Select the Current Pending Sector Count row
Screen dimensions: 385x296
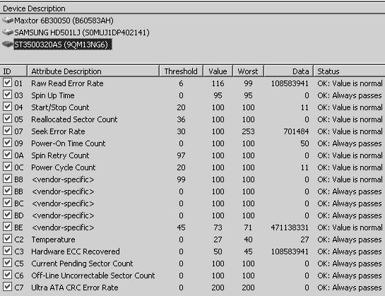point(192,264)
